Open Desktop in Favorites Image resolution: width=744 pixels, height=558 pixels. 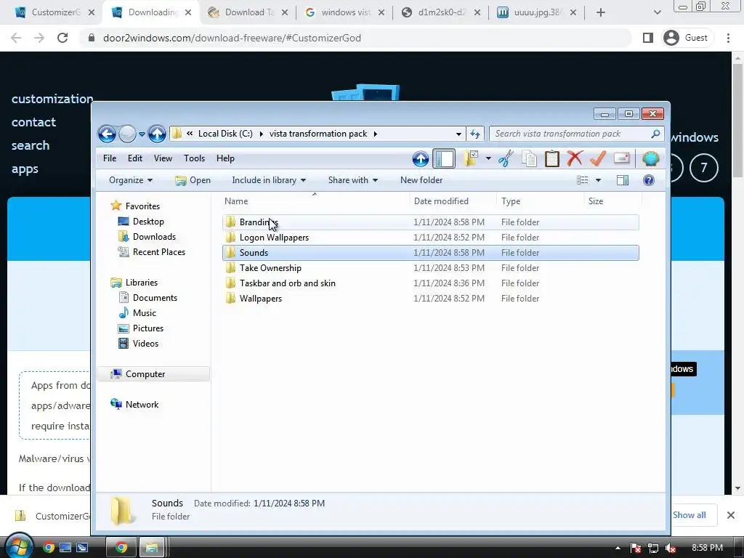tap(148, 222)
